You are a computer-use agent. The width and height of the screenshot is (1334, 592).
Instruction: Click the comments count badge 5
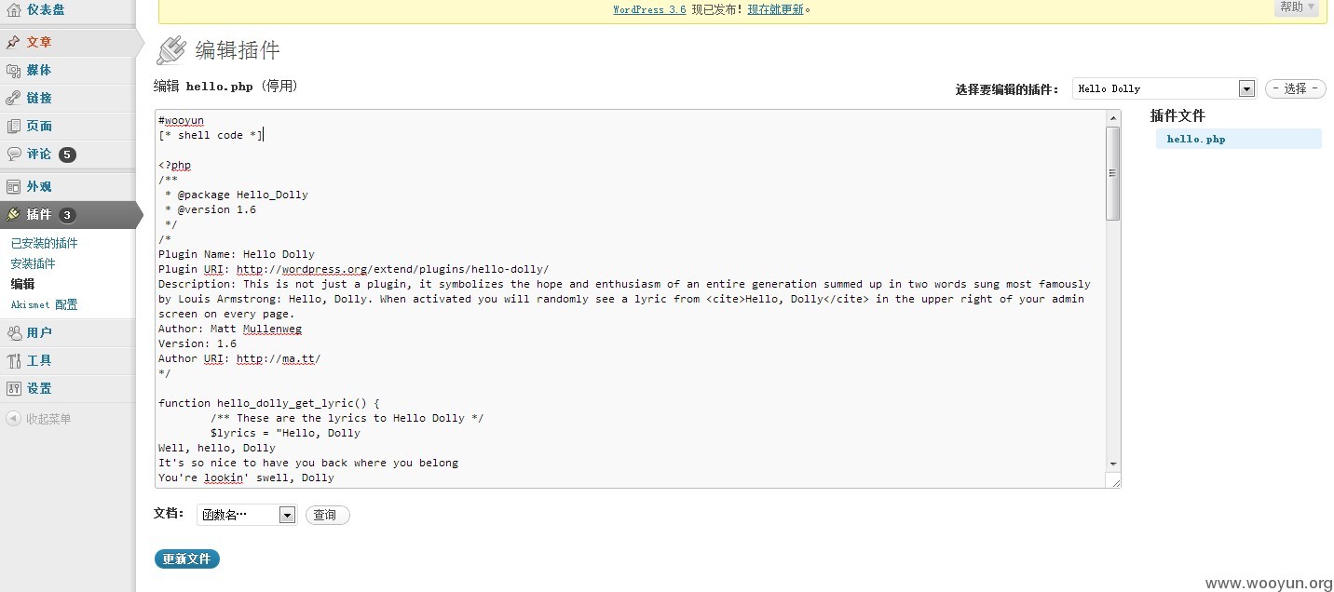pyautogui.click(x=67, y=155)
